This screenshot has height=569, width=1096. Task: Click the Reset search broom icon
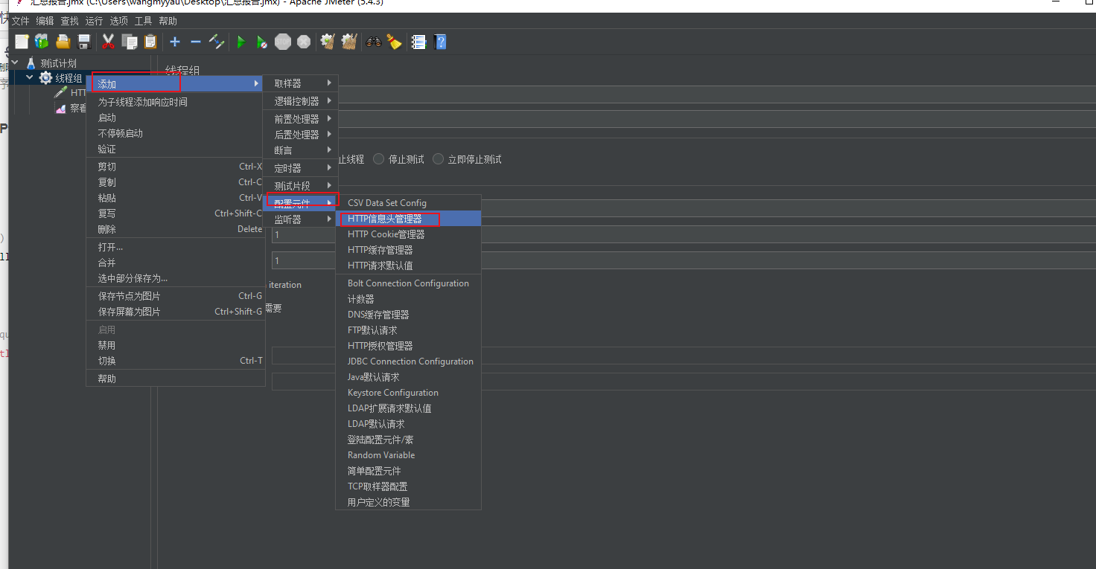point(394,42)
